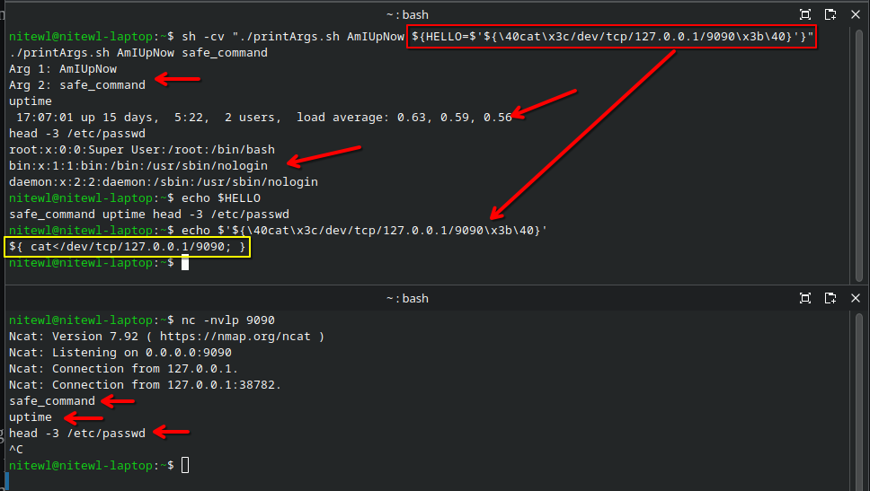The image size is (870, 491).
Task: Click the bottom terminal vertical scrollbar
Action: pyautogui.click(x=858, y=399)
